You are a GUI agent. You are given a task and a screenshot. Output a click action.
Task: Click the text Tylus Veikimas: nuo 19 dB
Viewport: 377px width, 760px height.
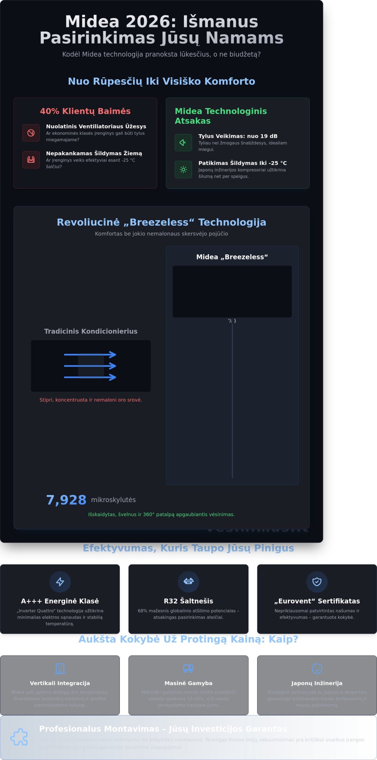(238, 136)
